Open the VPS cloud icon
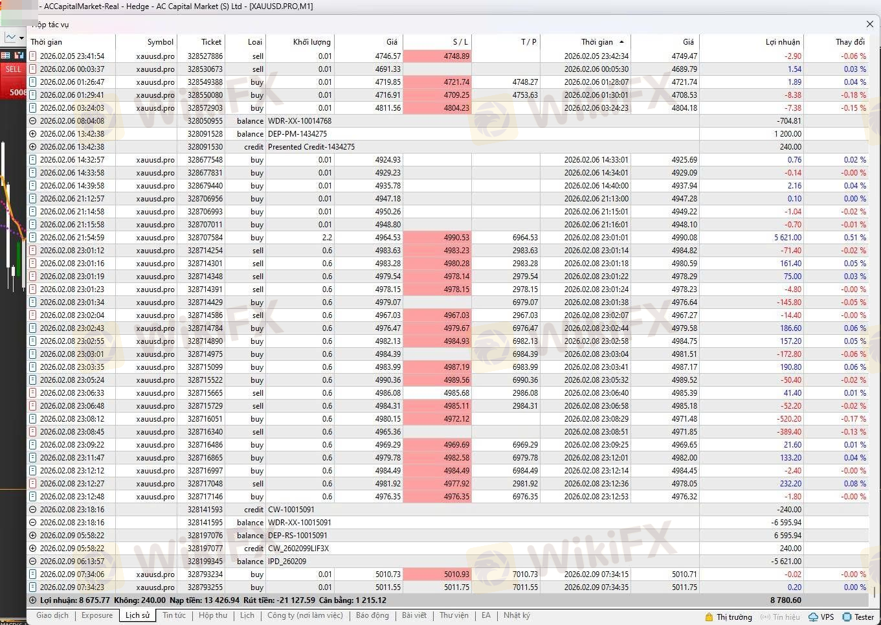This screenshot has width=881, height=625. [x=812, y=617]
